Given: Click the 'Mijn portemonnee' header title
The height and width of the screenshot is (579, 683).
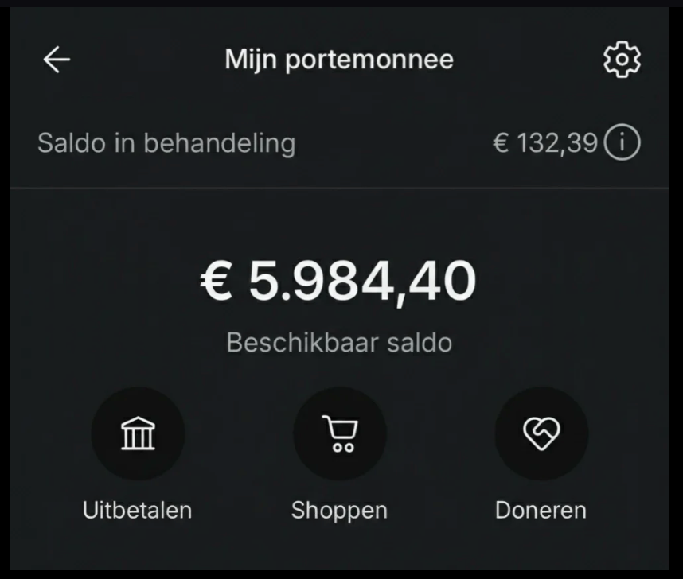Looking at the screenshot, I should [x=339, y=60].
